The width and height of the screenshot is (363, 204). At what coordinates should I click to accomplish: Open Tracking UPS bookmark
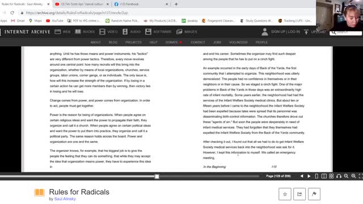click(x=295, y=21)
